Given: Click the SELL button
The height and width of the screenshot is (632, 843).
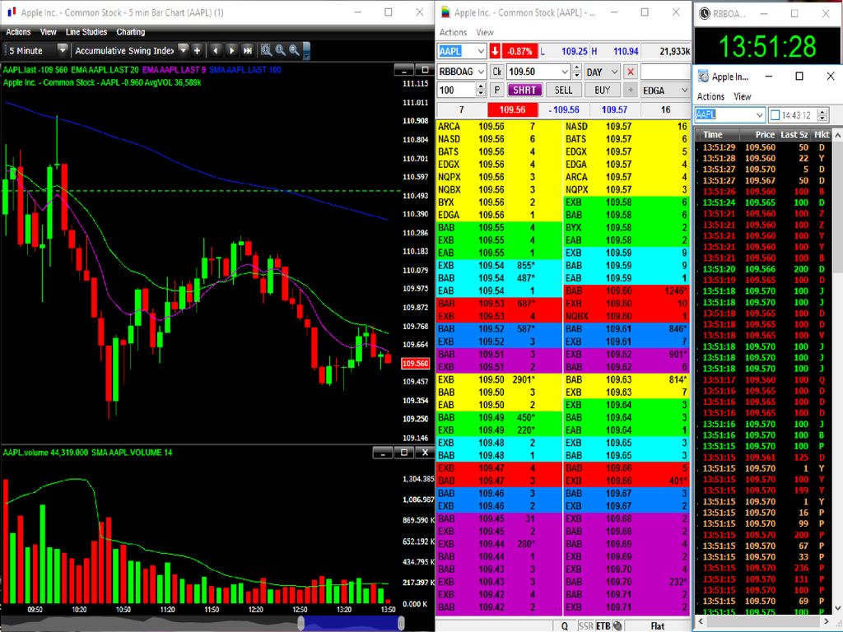Looking at the screenshot, I should click(x=563, y=90).
